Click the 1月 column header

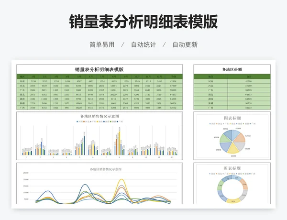click(x=33, y=77)
